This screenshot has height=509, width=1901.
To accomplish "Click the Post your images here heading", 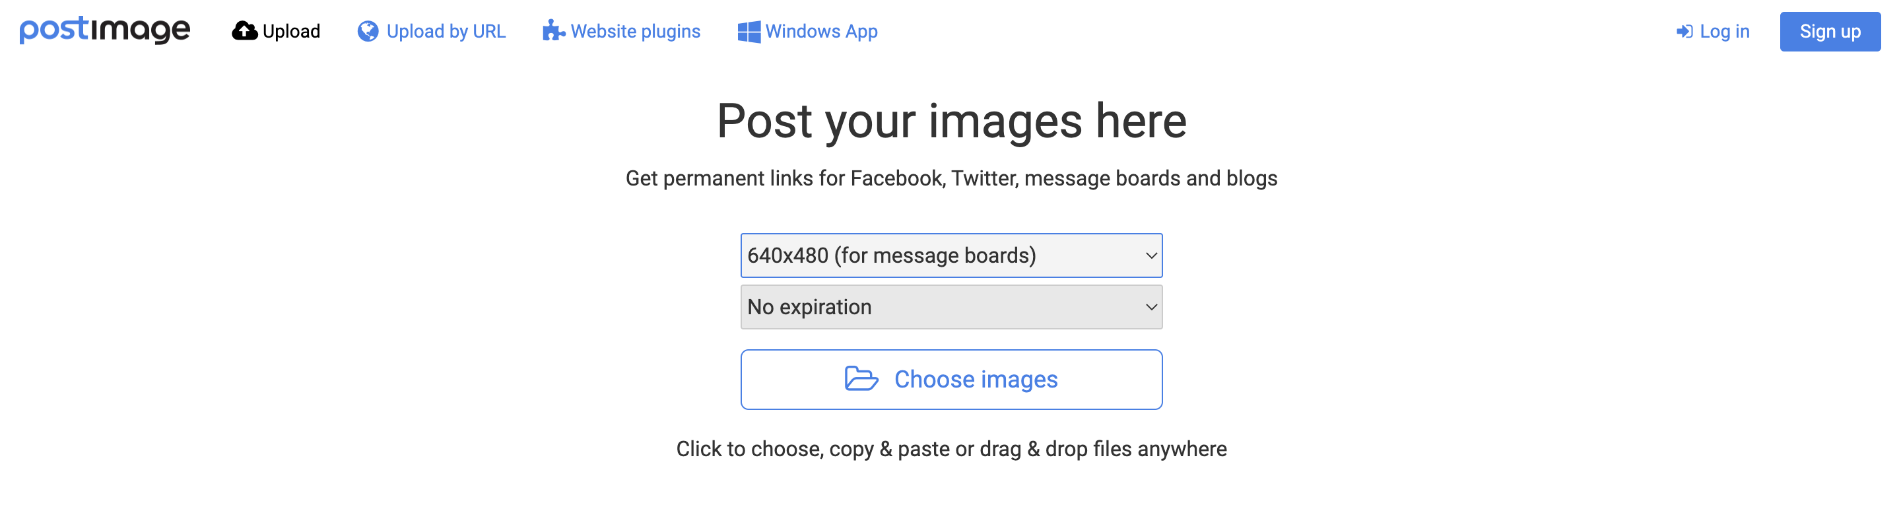I will click(x=951, y=121).
